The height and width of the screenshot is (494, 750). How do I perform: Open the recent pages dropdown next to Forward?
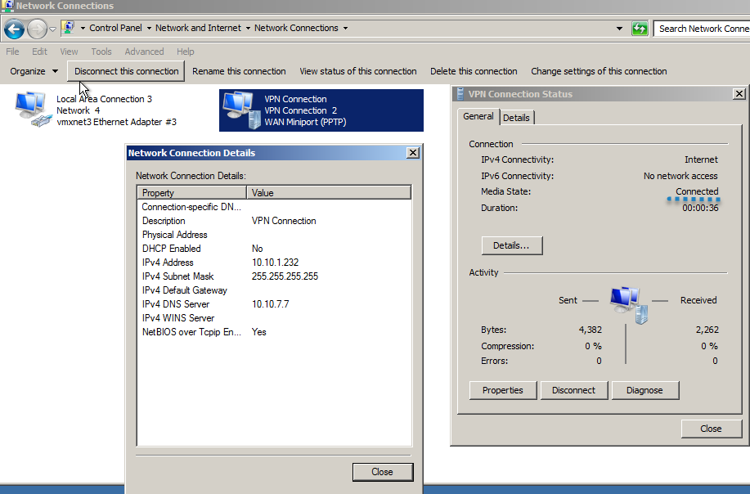pos(53,29)
